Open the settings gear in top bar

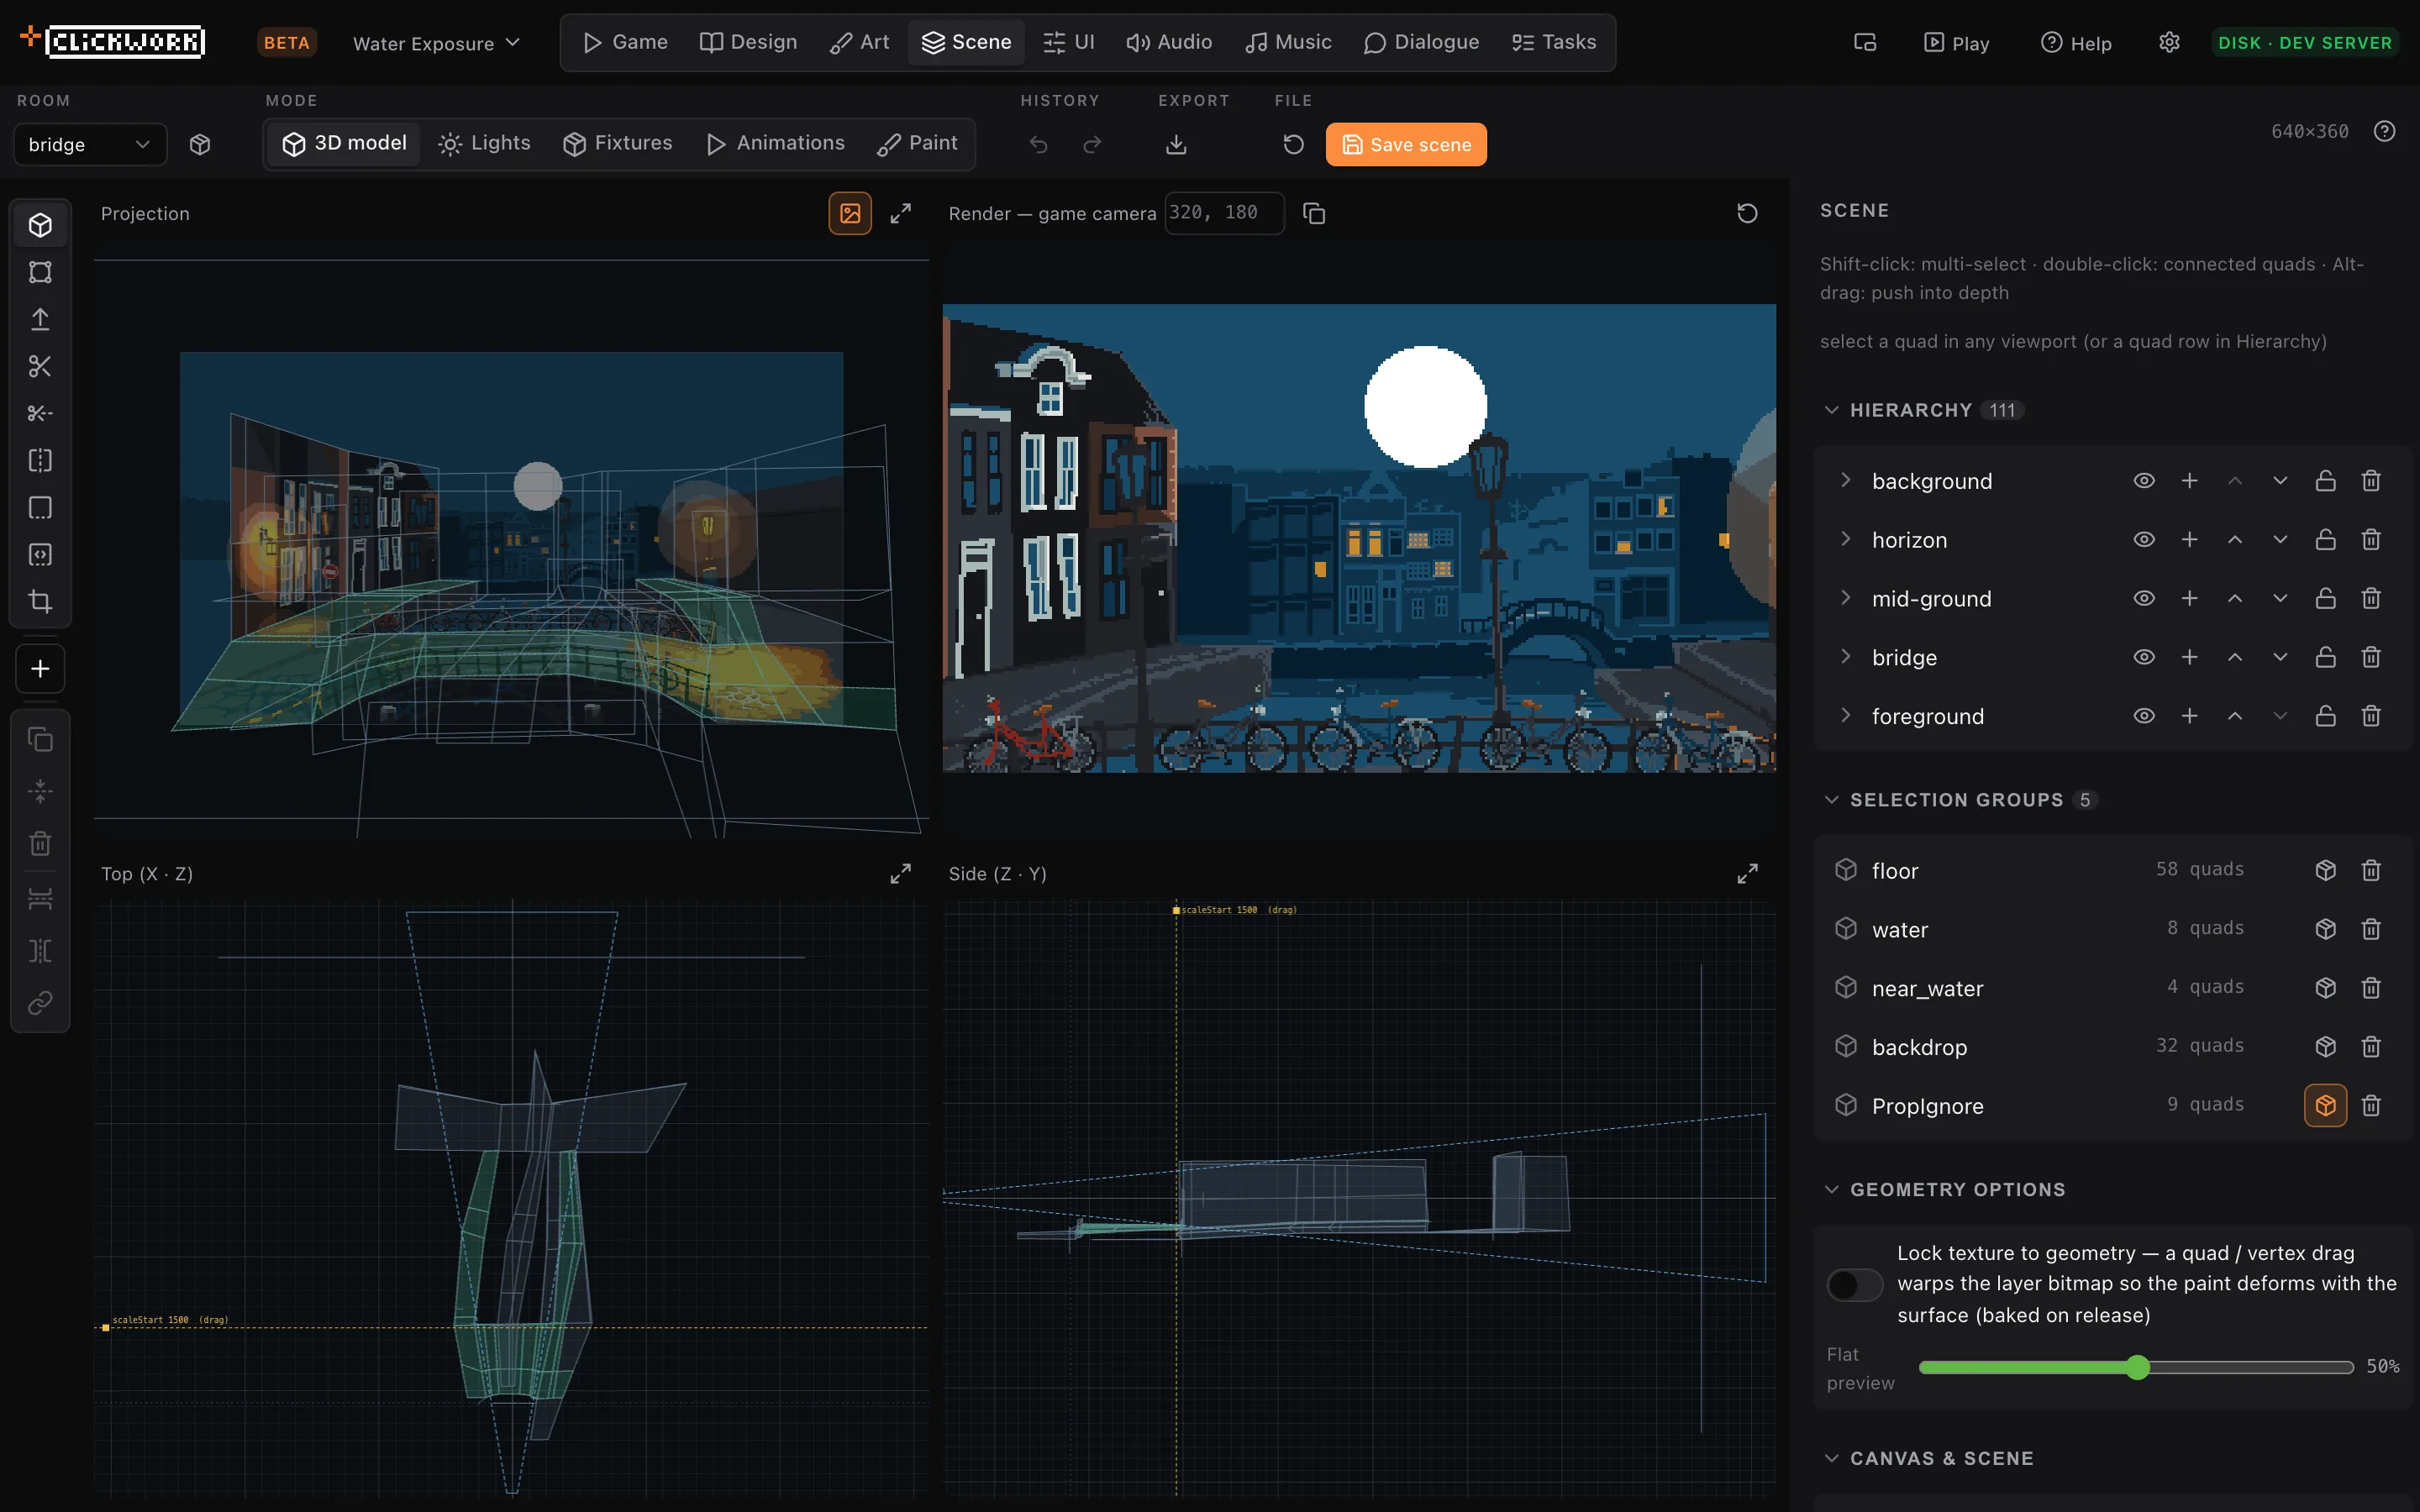pyautogui.click(x=2169, y=42)
